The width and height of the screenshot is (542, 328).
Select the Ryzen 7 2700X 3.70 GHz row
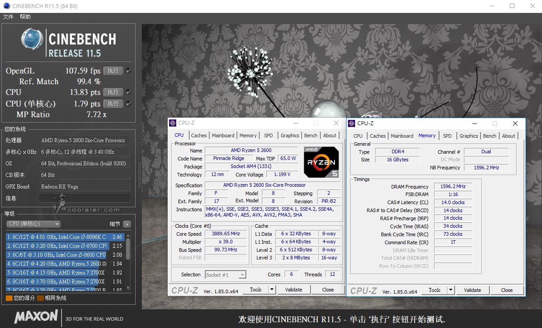[65, 282]
